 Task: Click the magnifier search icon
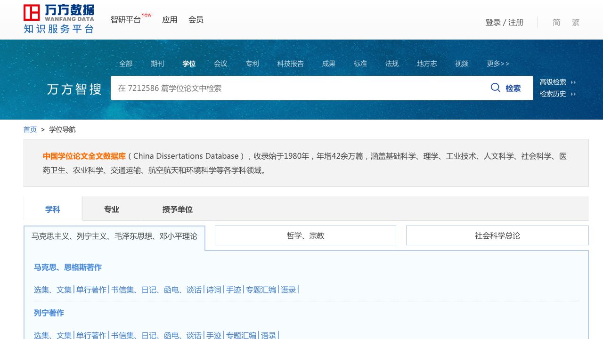[x=496, y=88]
